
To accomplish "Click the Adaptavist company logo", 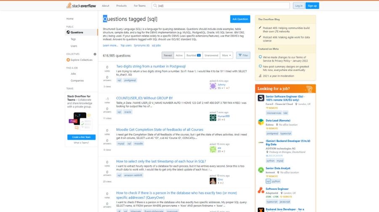I will click(x=261, y=190).
